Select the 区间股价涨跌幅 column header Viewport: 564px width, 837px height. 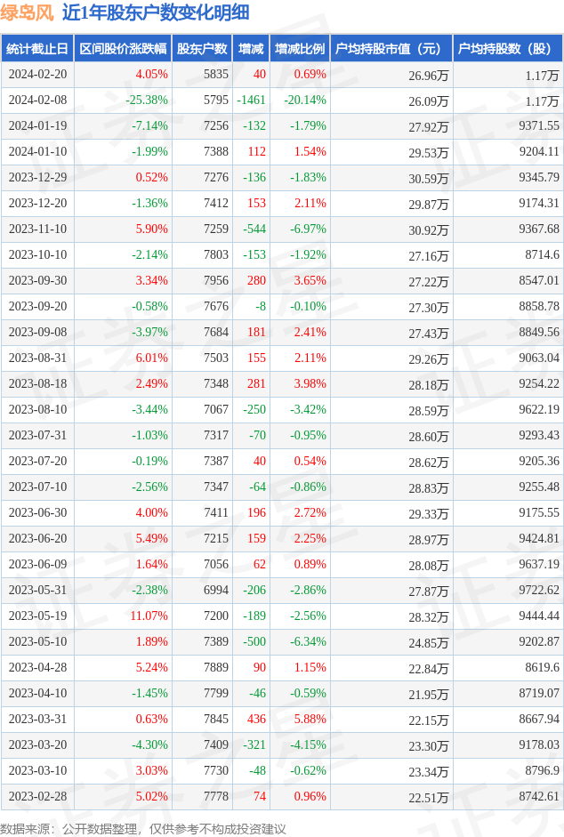(x=122, y=49)
